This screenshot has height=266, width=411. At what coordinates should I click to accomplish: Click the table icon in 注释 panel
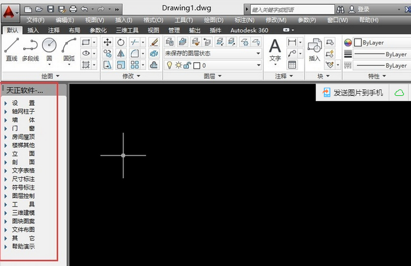click(292, 65)
